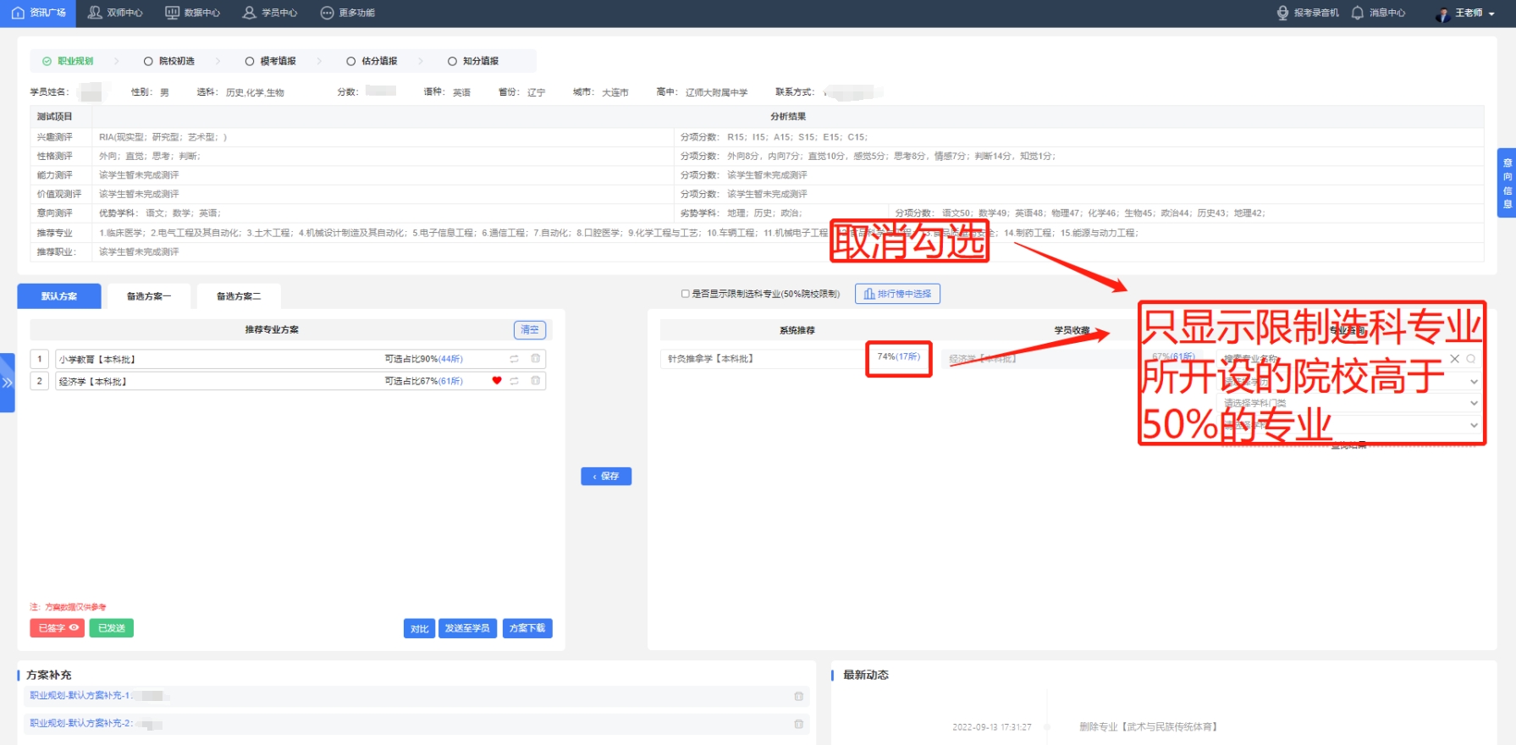Select the 模考填报 step

[271, 61]
